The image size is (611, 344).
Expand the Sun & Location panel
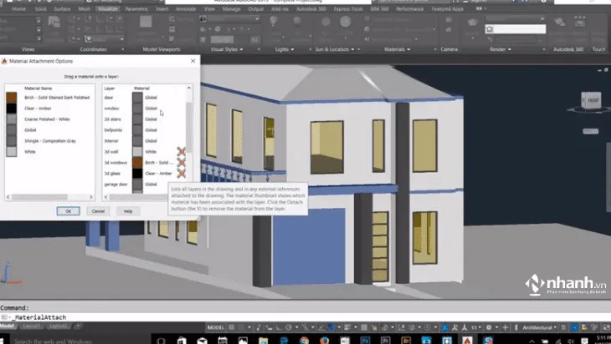click(334, 49)
